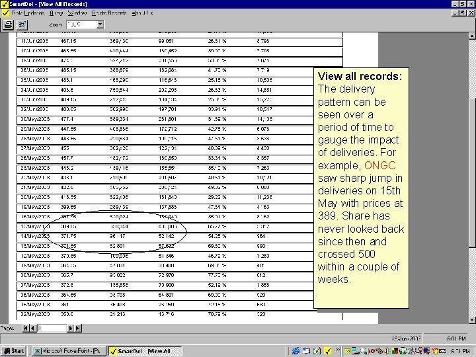Open the Data Updation menu

coord(28,13)
